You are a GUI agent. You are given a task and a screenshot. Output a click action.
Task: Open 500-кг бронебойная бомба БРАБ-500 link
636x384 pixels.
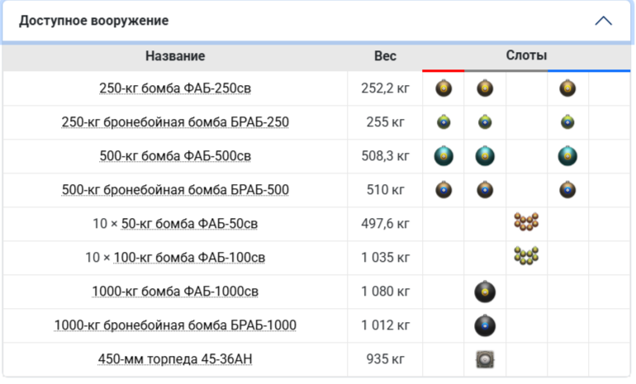(175, 190)
